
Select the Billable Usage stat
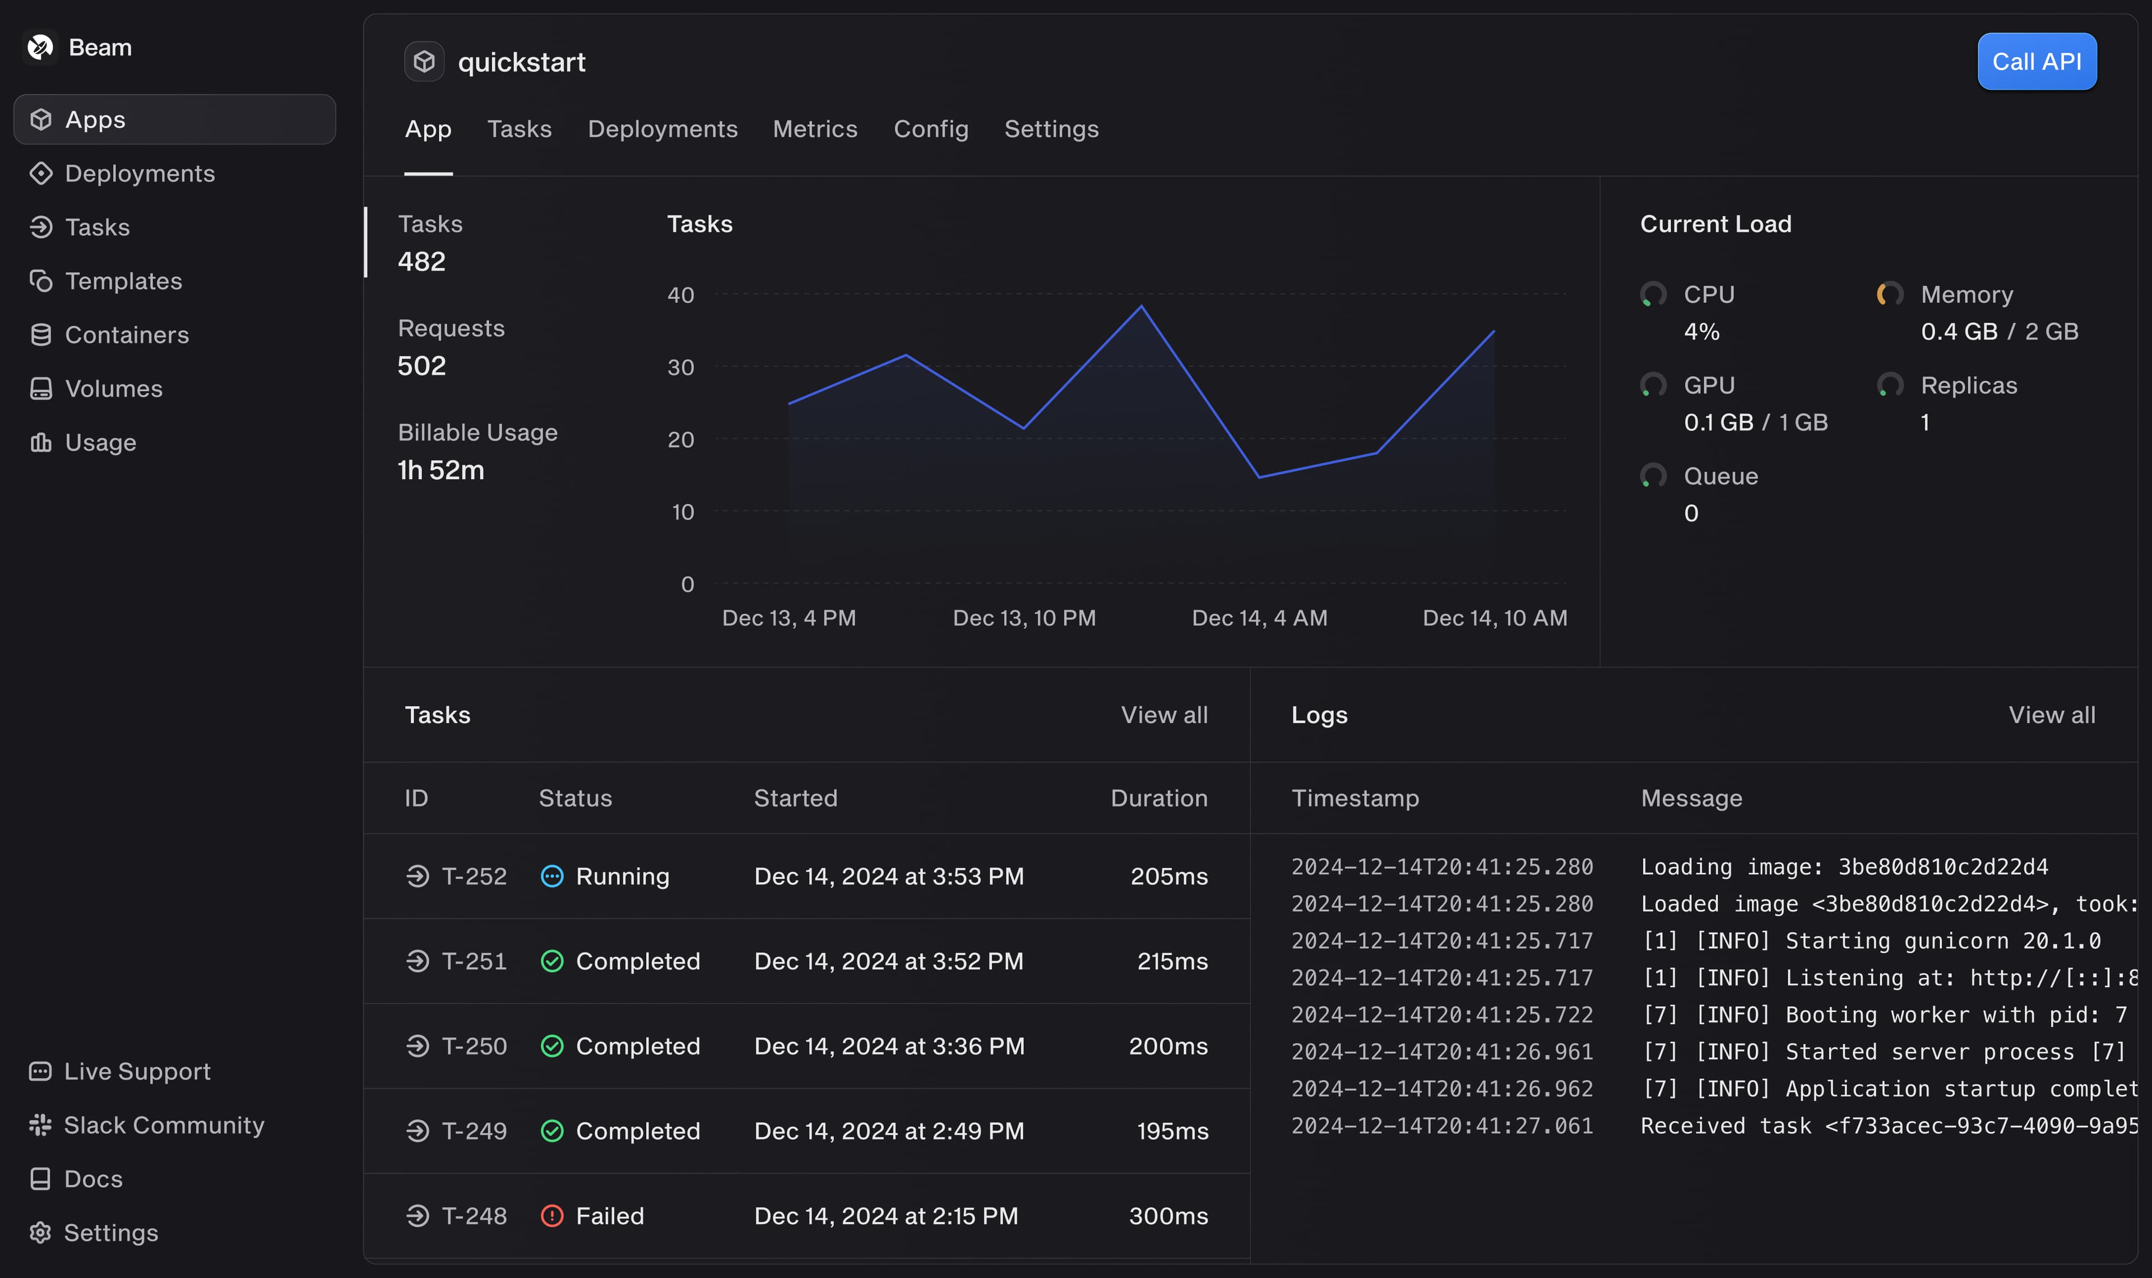pyautogui.click(x=477, y=452)
